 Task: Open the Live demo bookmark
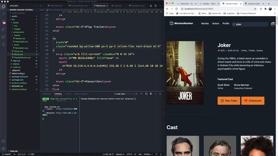tap(185, 13)
